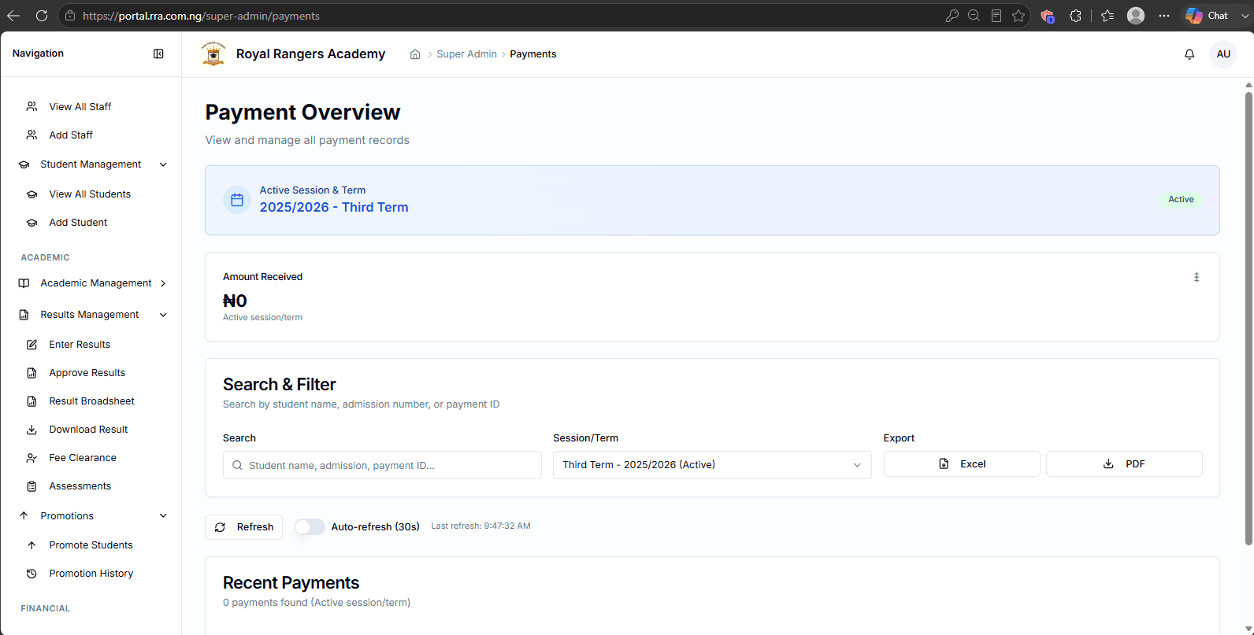The width and height of the screenshot is (1254, 635).
Task: Go to the home breadcrumb icon
Action: pos(415,54)
